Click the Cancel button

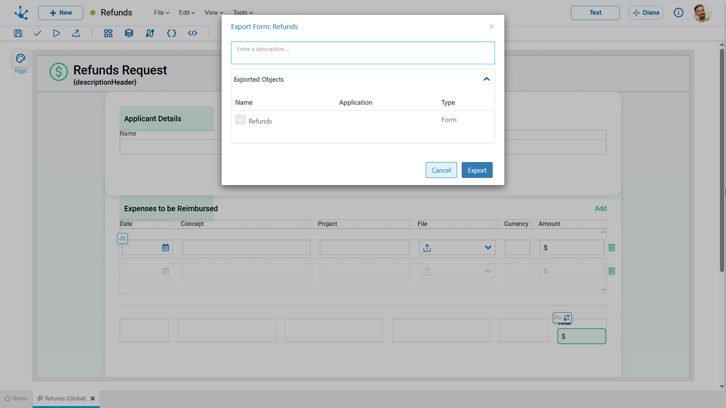point(441,170)
